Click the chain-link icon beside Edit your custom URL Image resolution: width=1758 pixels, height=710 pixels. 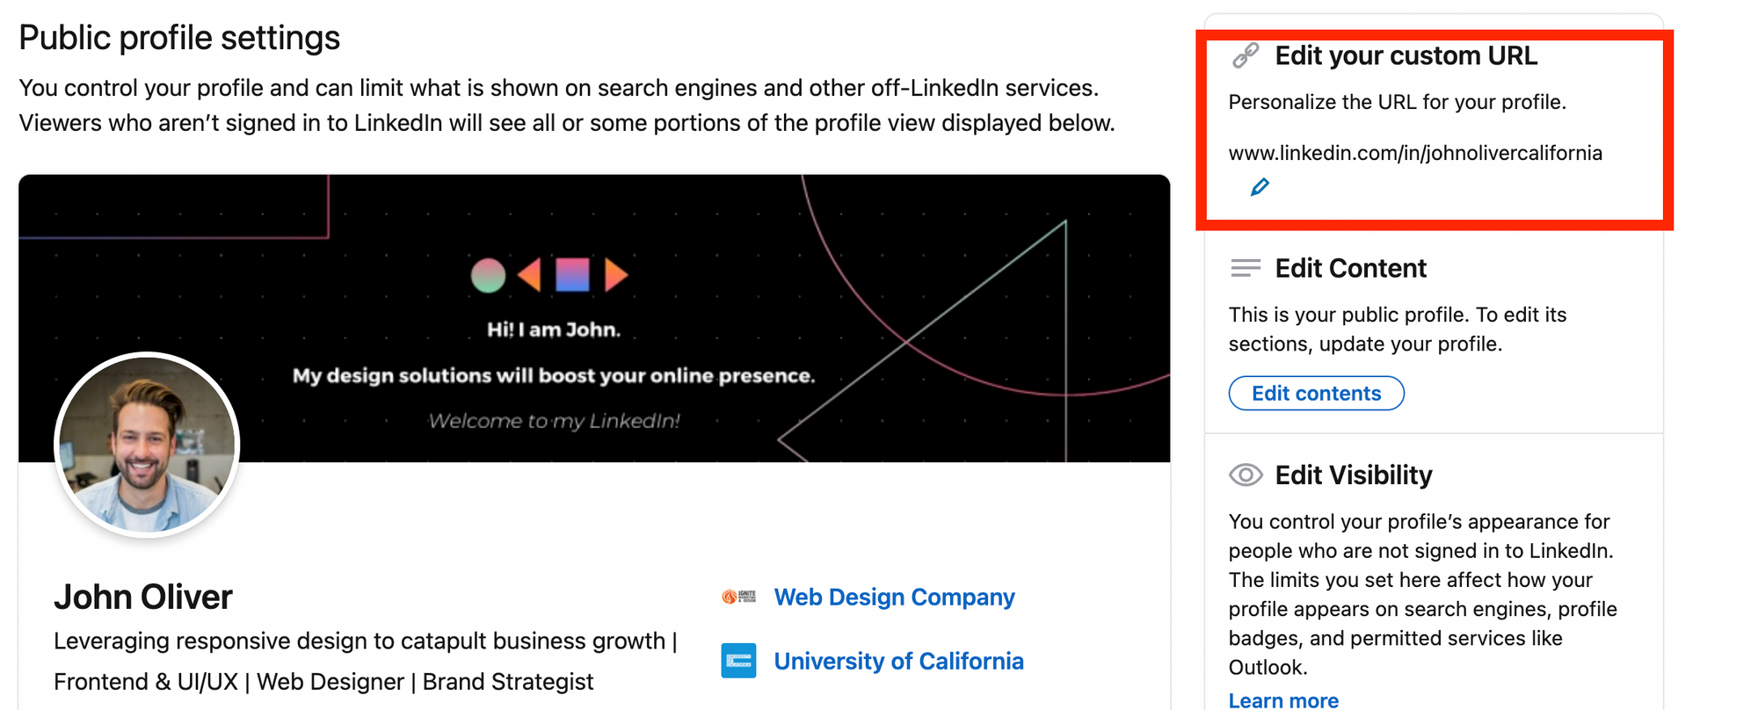click(x=1245, y=55)
